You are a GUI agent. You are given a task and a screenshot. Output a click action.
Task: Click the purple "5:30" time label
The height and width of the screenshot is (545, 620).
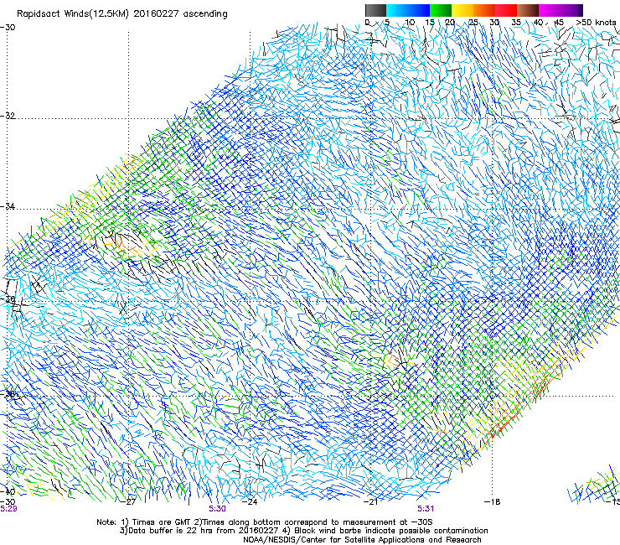217,509
